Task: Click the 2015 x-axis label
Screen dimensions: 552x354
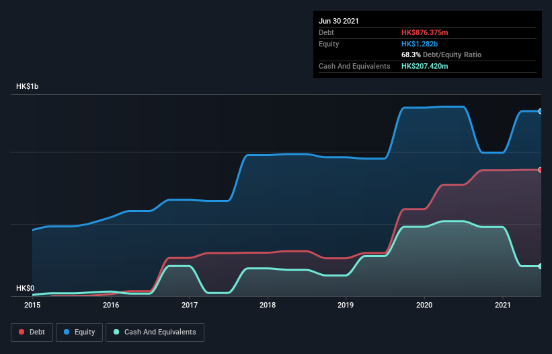Action: (x=32, y=305)
